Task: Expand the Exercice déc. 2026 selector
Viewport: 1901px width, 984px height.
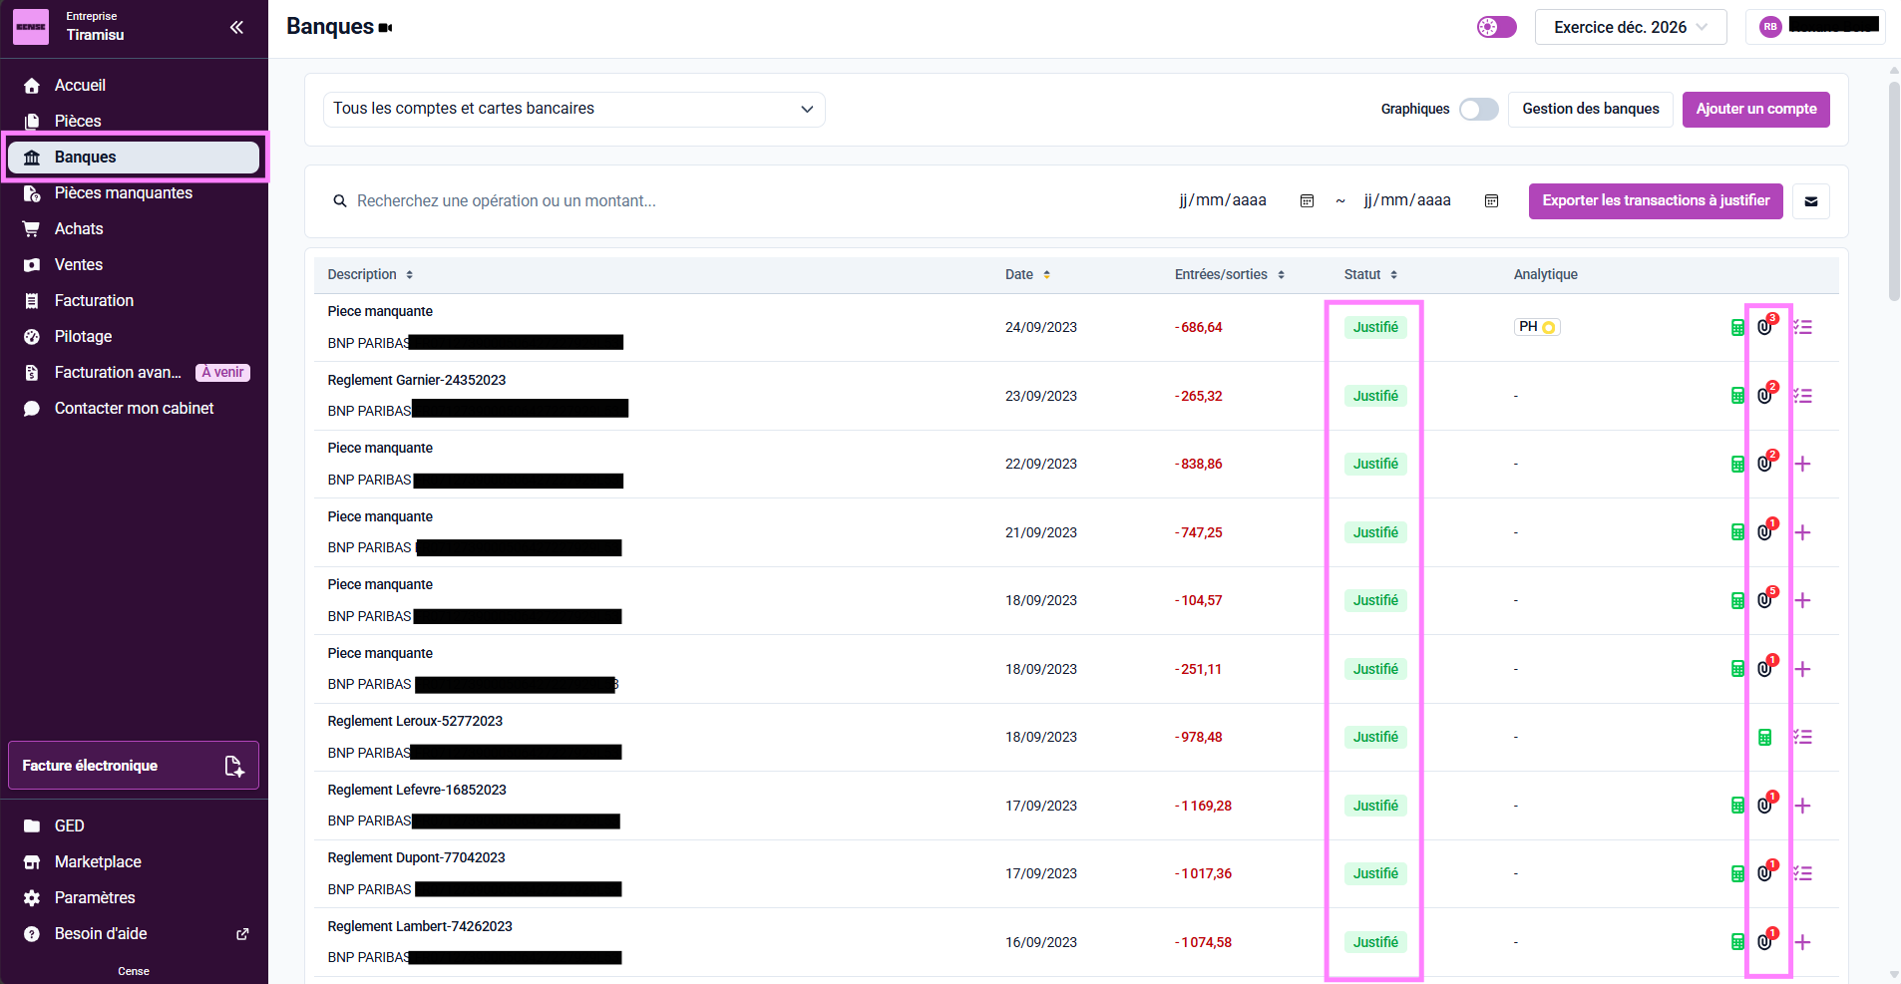Action: coord(1631,27)
